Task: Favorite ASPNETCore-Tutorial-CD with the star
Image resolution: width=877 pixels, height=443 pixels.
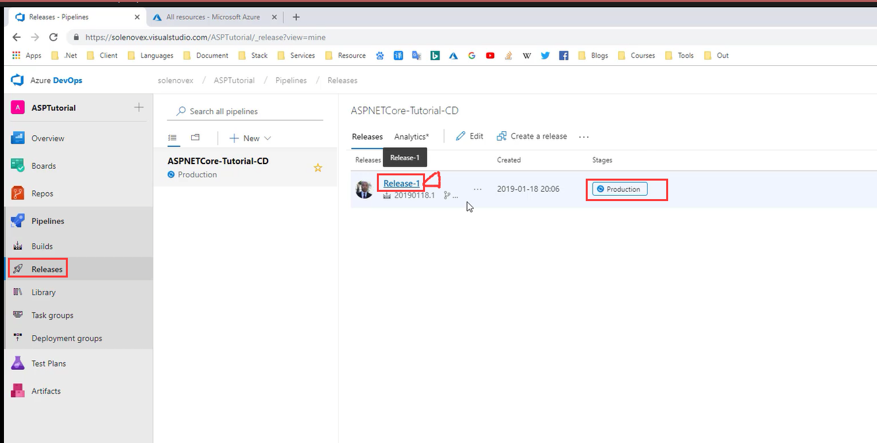Action: 318,168
